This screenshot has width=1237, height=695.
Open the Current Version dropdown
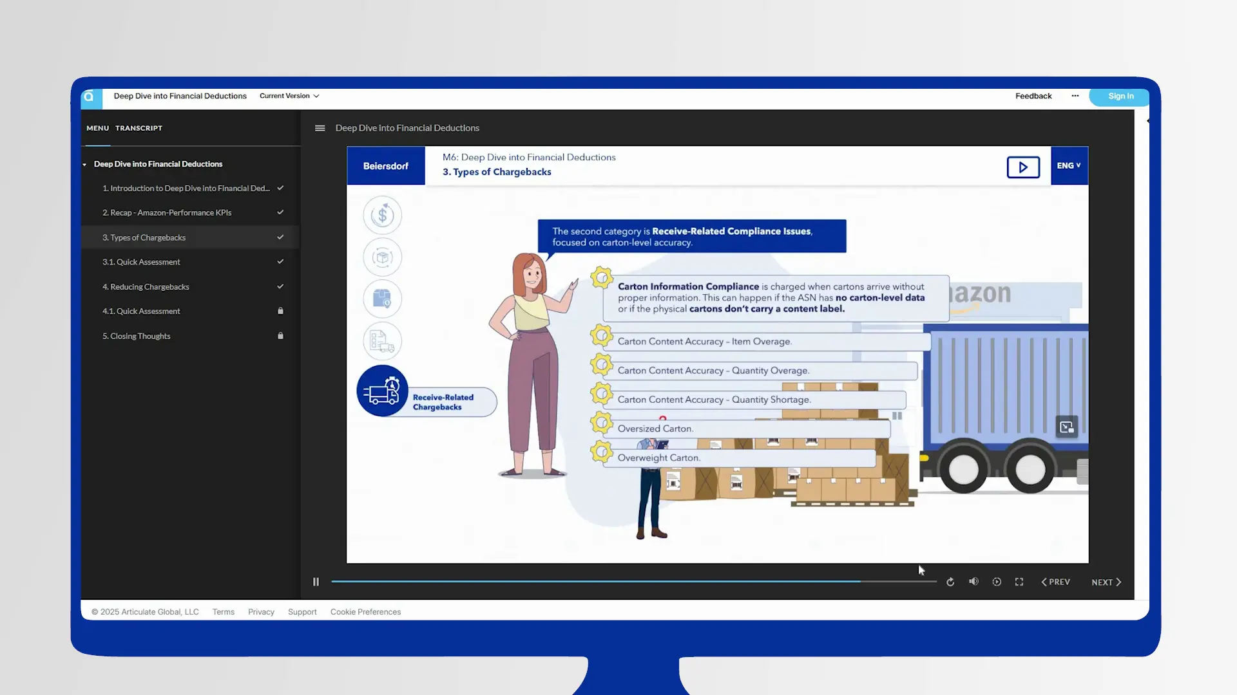coord(289,96)
